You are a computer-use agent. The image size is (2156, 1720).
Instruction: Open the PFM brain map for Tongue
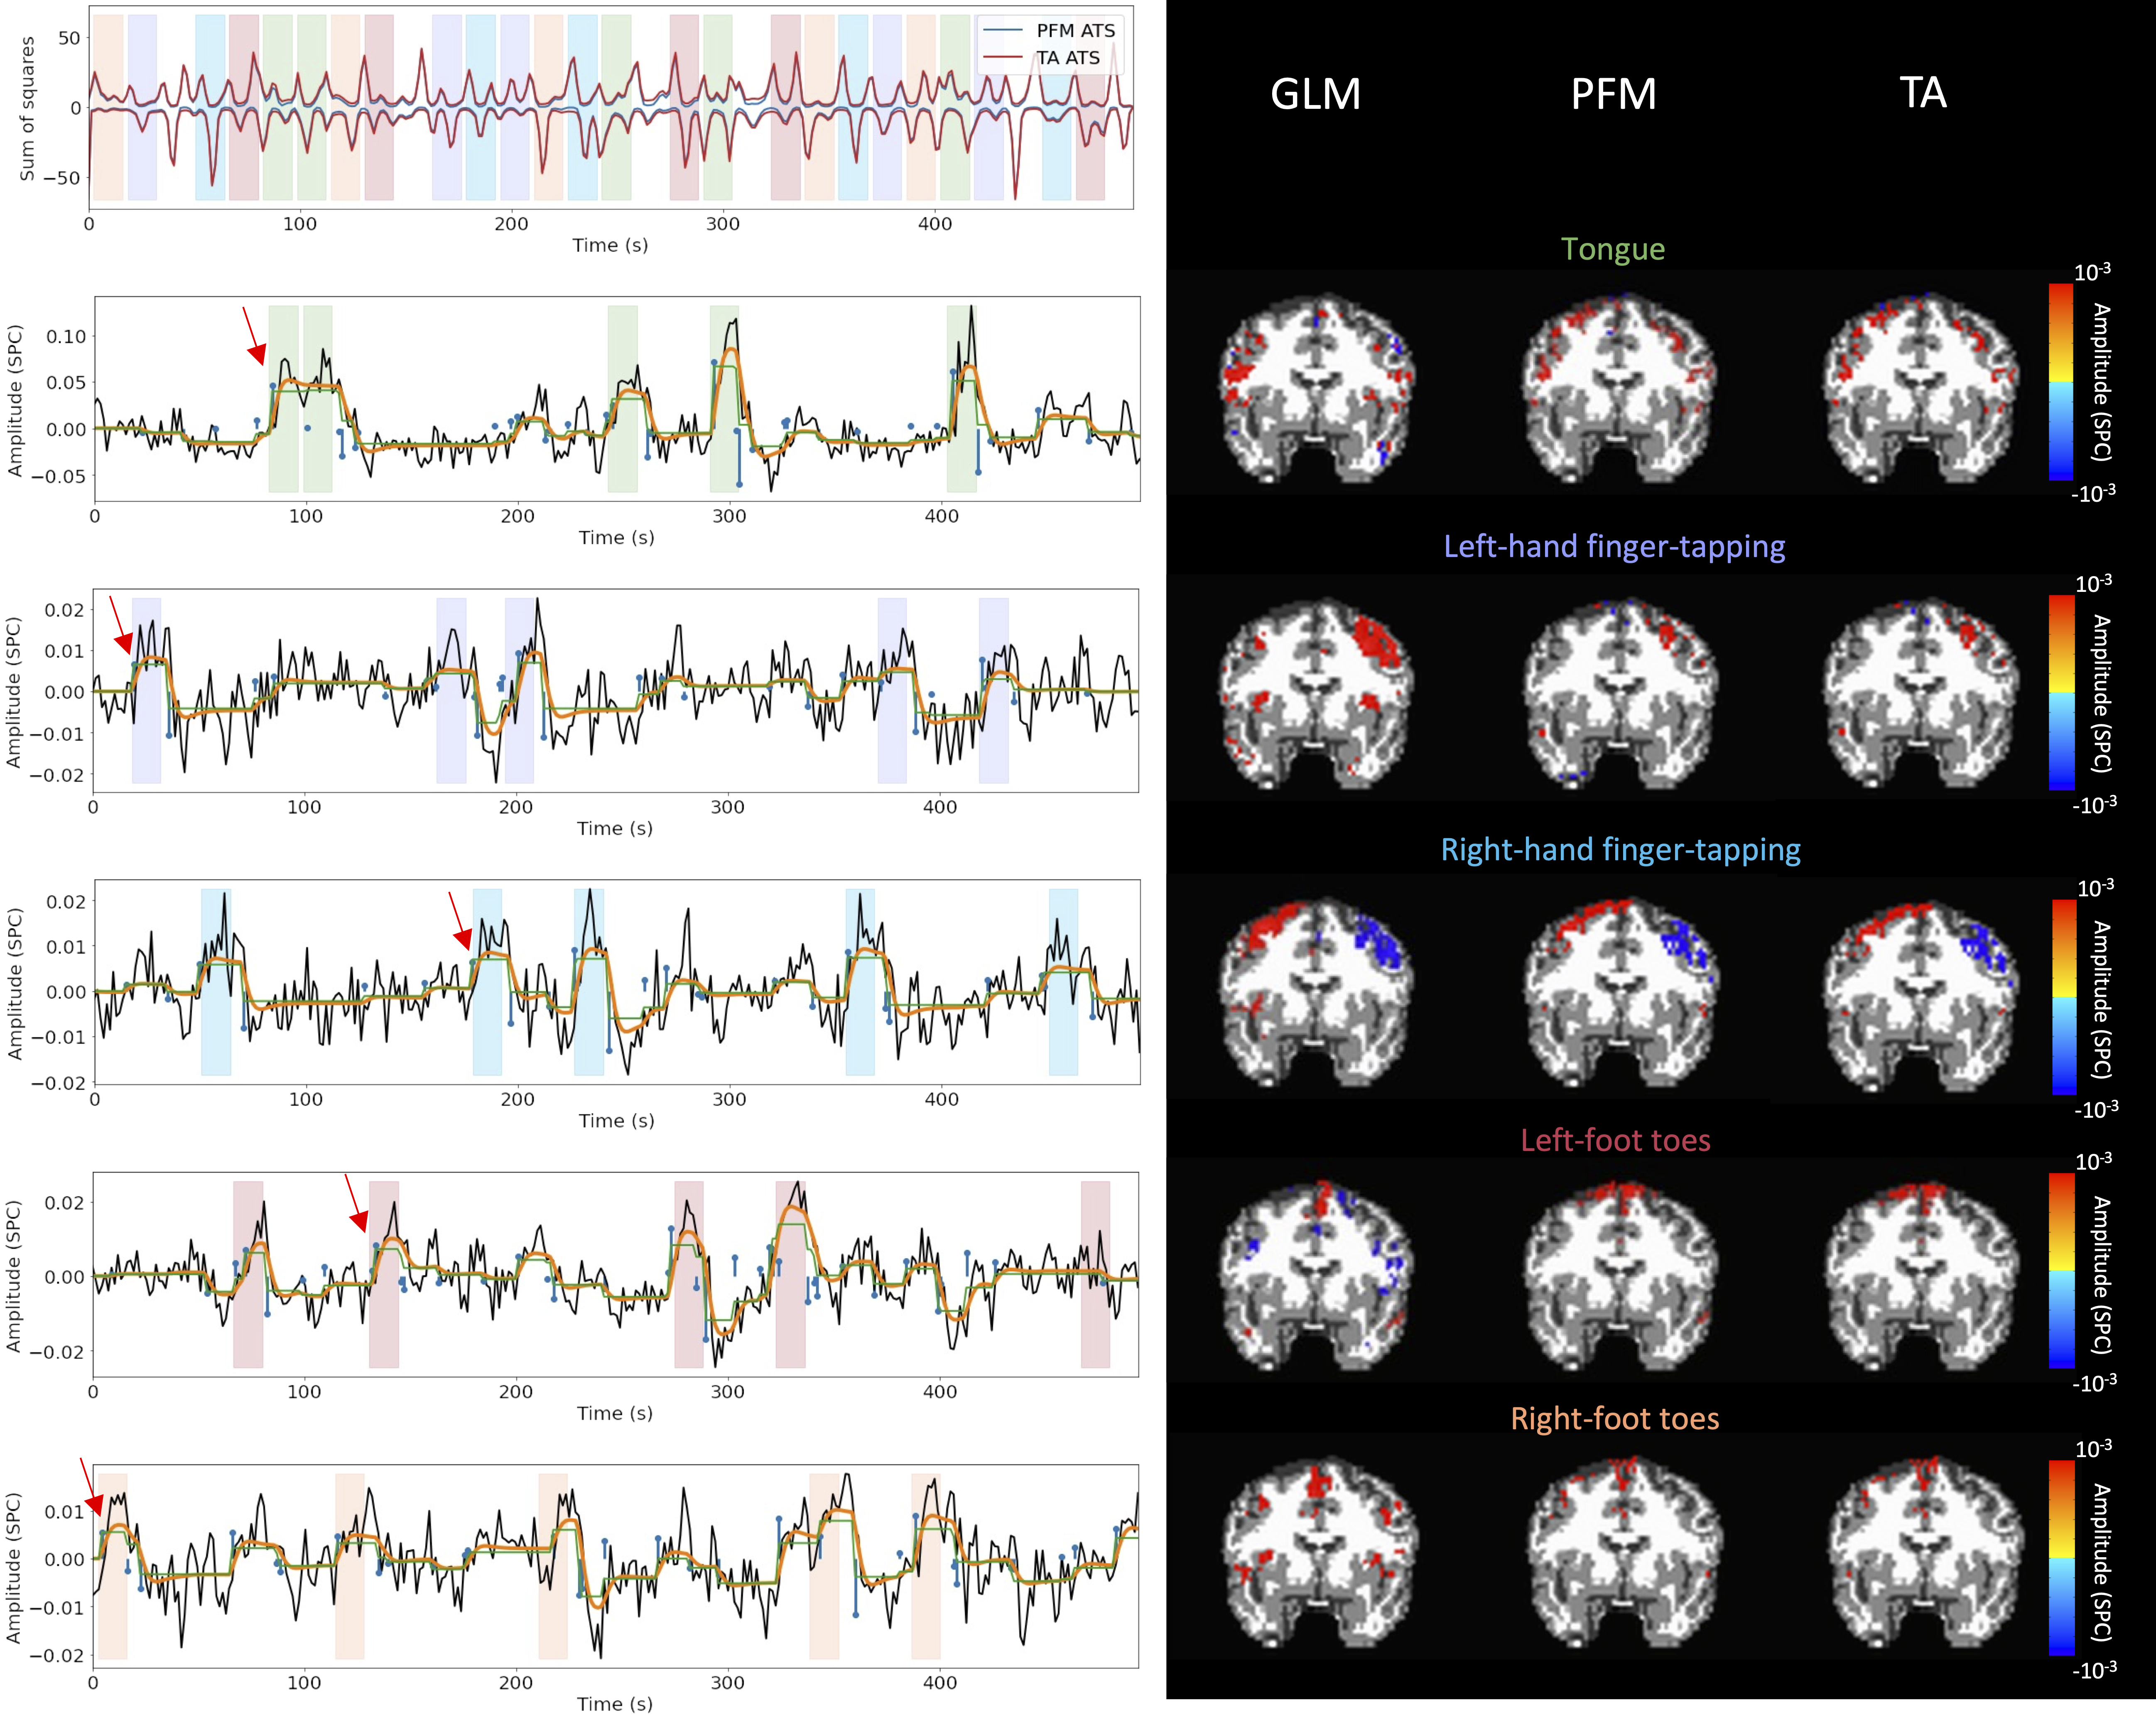point(1619,389)
